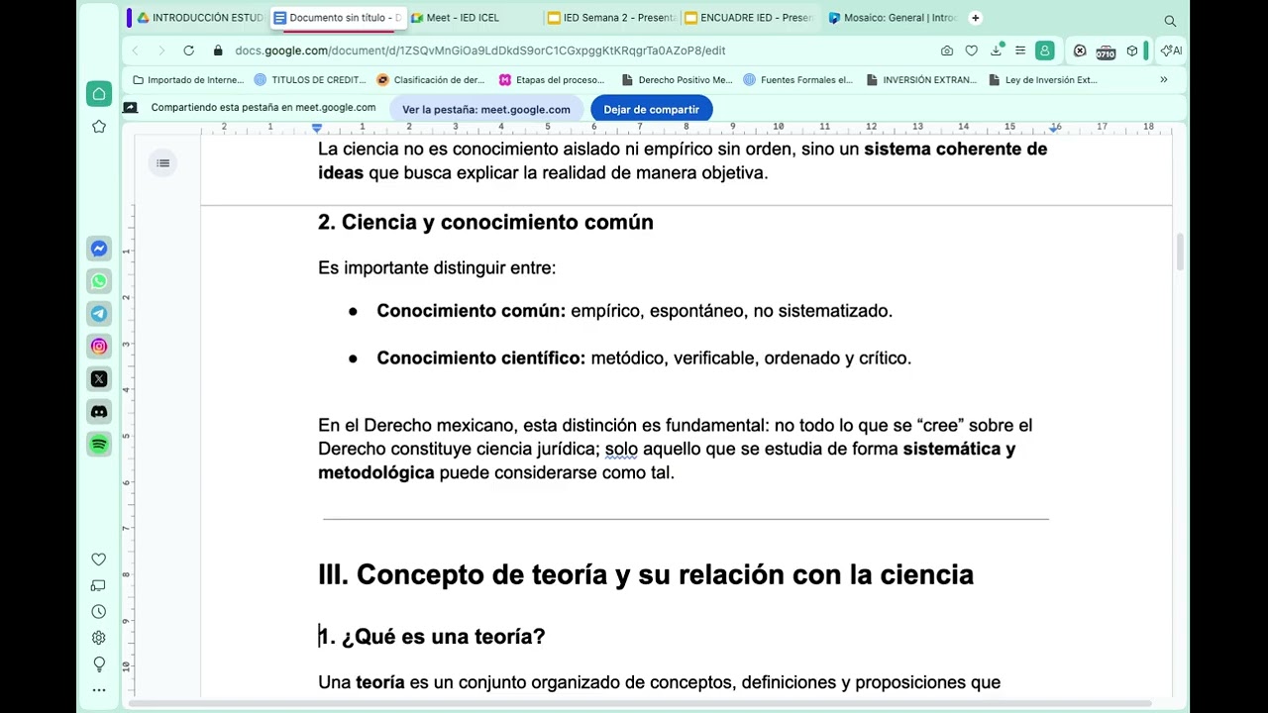Select the Documento sin título tab

(338, 18)
